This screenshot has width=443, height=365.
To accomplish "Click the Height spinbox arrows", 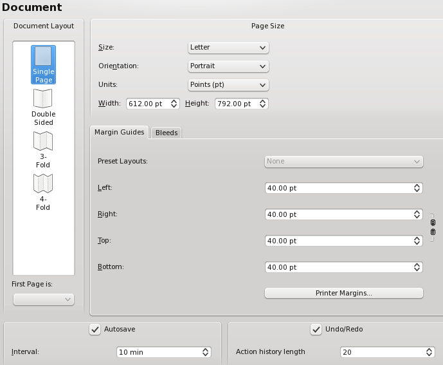I will coord(262,104).
